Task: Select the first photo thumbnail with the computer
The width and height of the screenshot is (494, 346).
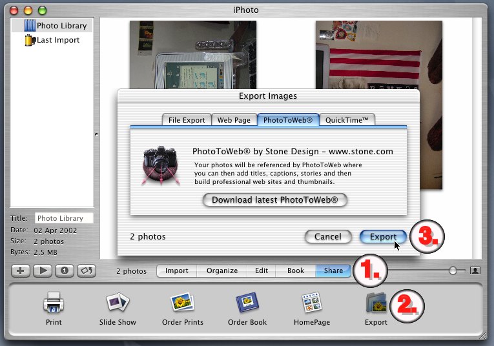Action: click(x=193, y=55)
